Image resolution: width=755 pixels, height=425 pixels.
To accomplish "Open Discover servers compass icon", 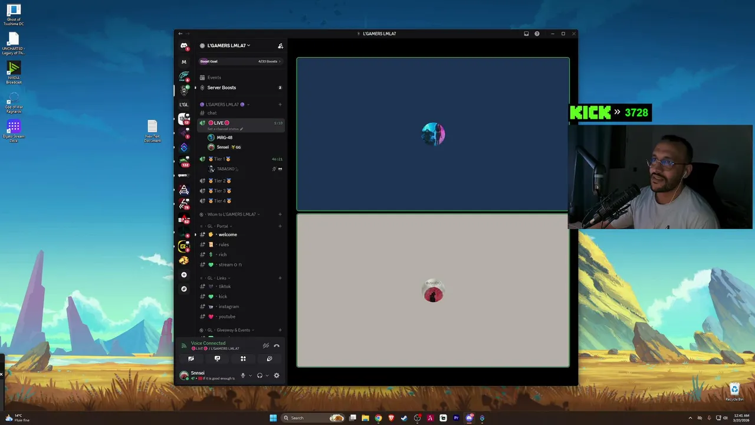I will coord(184,289).
